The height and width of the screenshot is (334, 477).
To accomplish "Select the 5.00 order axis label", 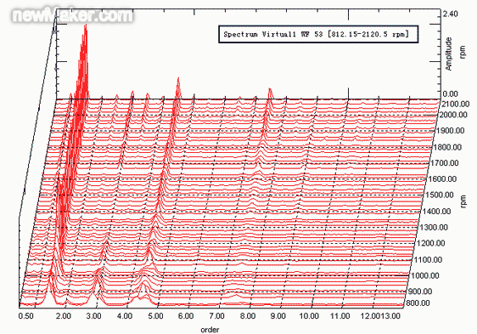I will point(155,315).
